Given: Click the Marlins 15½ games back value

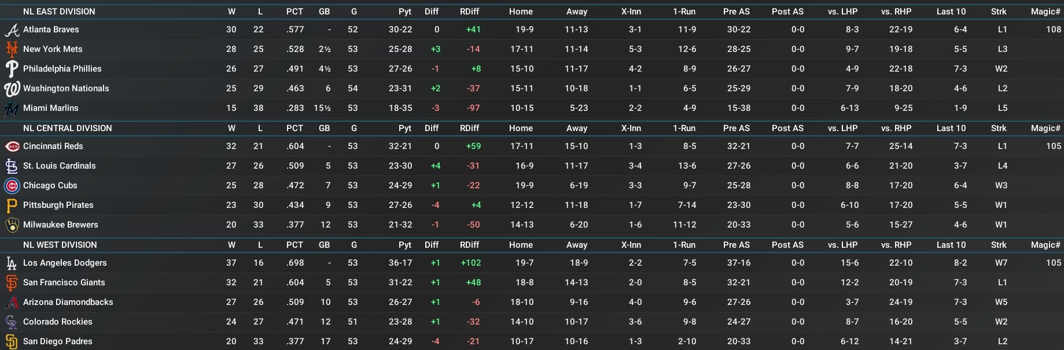Looking at the screenshot, I should [x=322, y=108].
